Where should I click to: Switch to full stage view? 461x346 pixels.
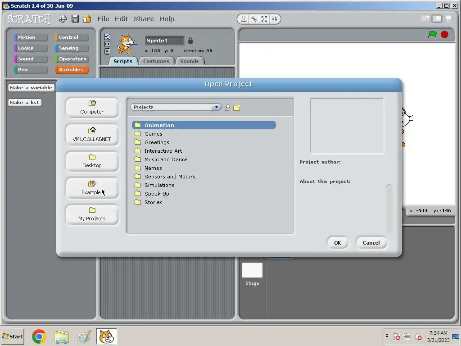pos(437,19)
